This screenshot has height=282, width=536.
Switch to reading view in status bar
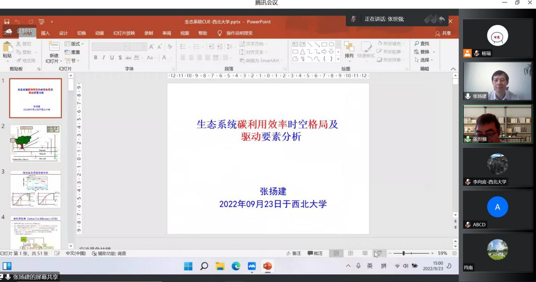[365, 253]
